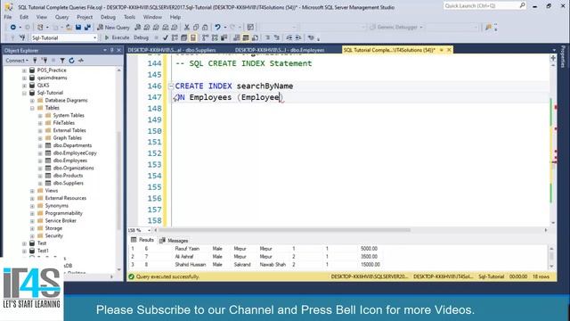570x321 pixels.
Task: Click Display Estimated Execution Plan icon
Action: tap(175, 37)
